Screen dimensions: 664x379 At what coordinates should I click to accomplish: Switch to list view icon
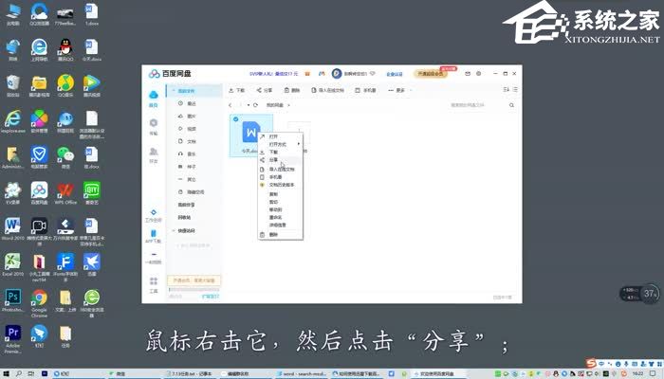click(515, 90)
